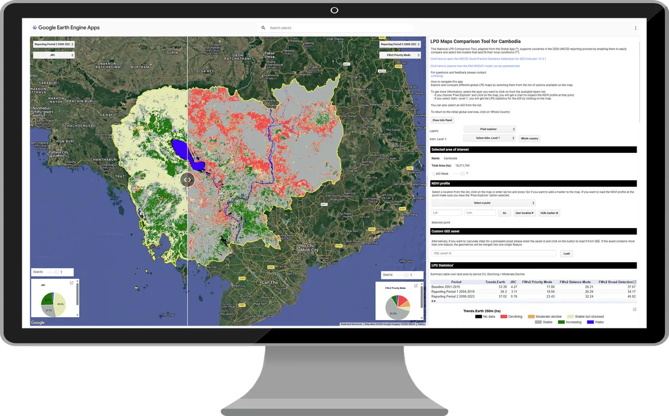
Task: Click the No data black legend swatch
Action: coord(478,317)
